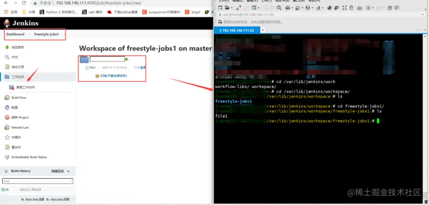Screen dimensions: 429x205
Task: Expand the Xshell address bar dropdown
Action: pyautogui.click(x=423, y=15)
